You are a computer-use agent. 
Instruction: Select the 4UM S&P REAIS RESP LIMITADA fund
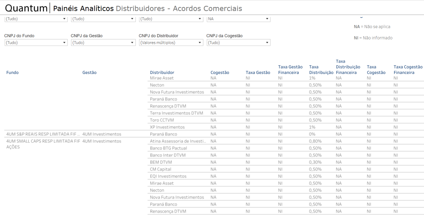[43, 134]
